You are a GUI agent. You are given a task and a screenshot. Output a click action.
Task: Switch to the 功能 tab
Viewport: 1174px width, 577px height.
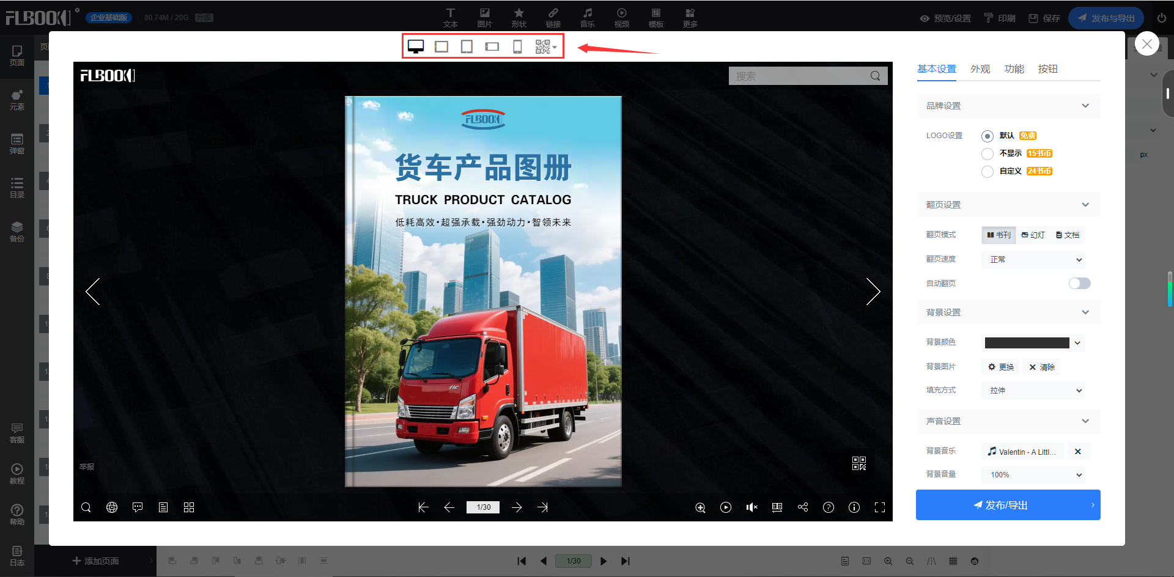pos(1014,69)
